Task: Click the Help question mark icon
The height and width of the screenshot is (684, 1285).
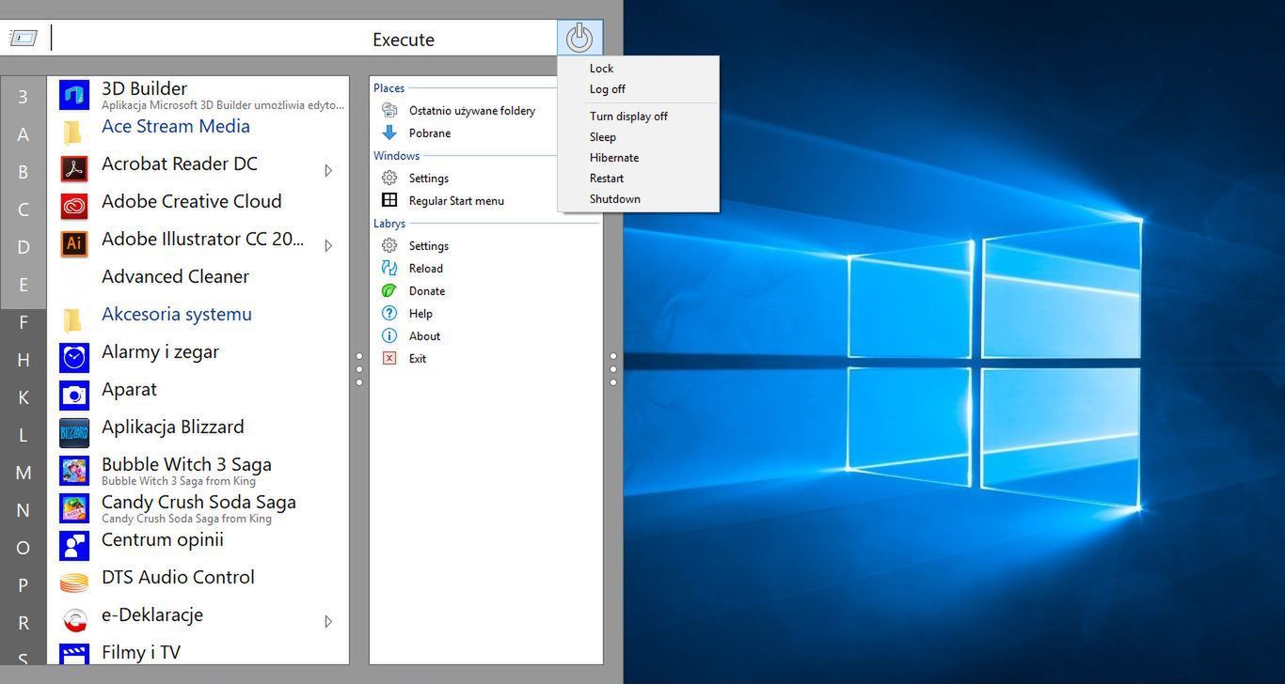Action: click(389, 313)
